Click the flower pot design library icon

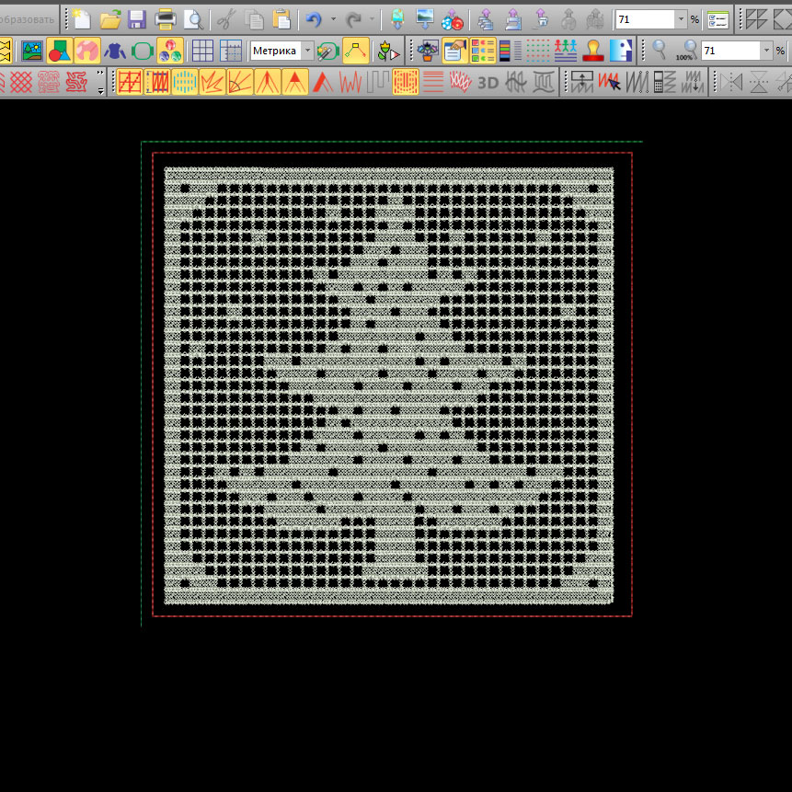428,51
